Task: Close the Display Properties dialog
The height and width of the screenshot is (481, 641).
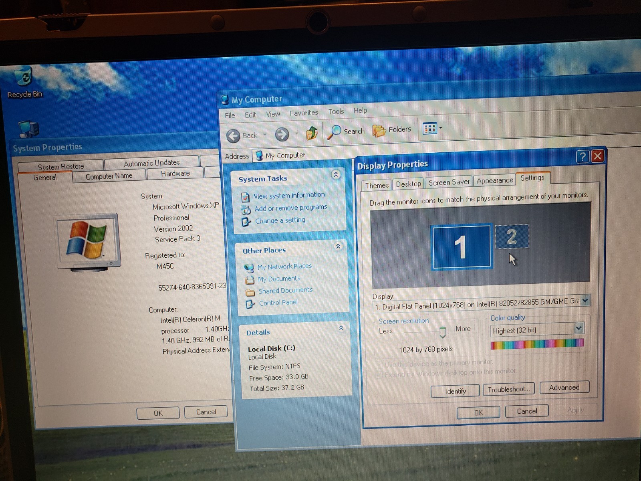Action: [x=597, y=156]
